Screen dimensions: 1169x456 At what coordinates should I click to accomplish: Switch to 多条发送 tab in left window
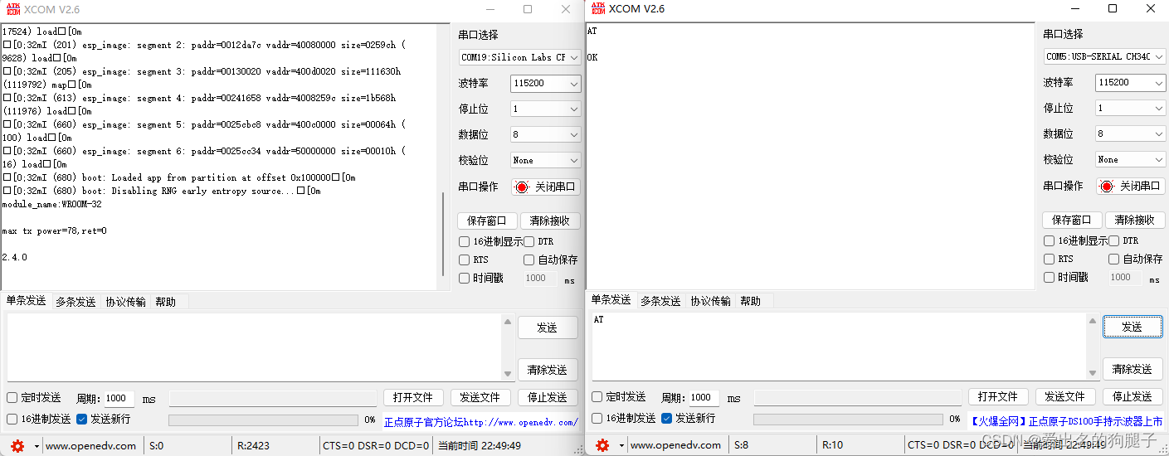[75, 302]
